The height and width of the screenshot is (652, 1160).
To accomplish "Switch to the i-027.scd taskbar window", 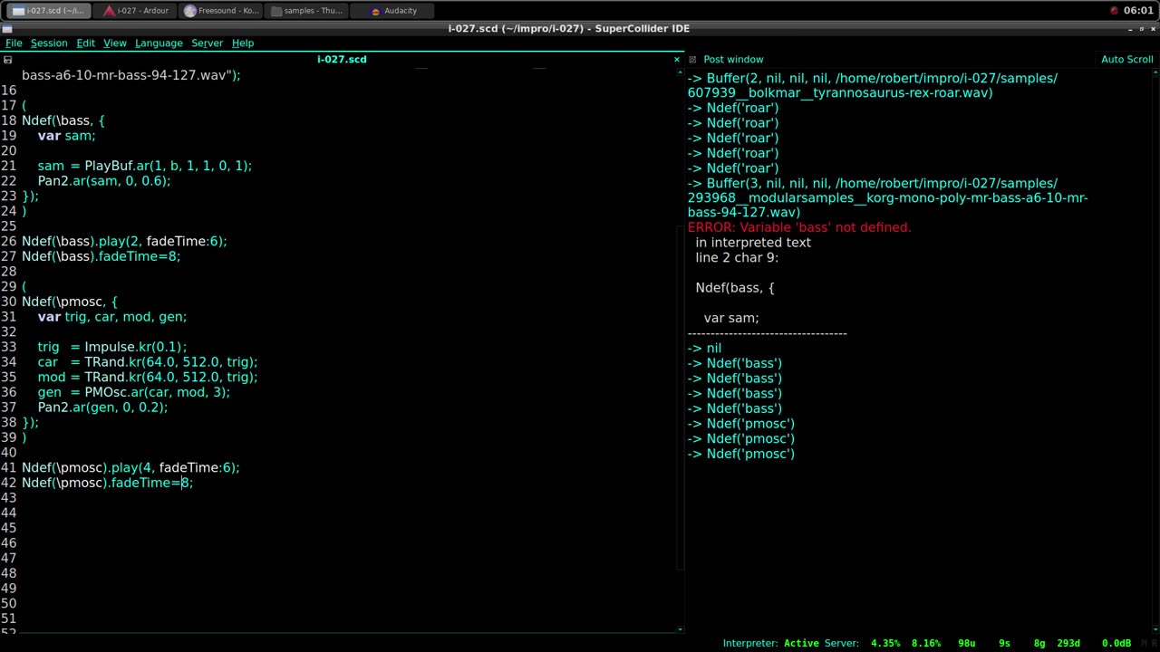I will pyautogui.click(x=49, y=11).
